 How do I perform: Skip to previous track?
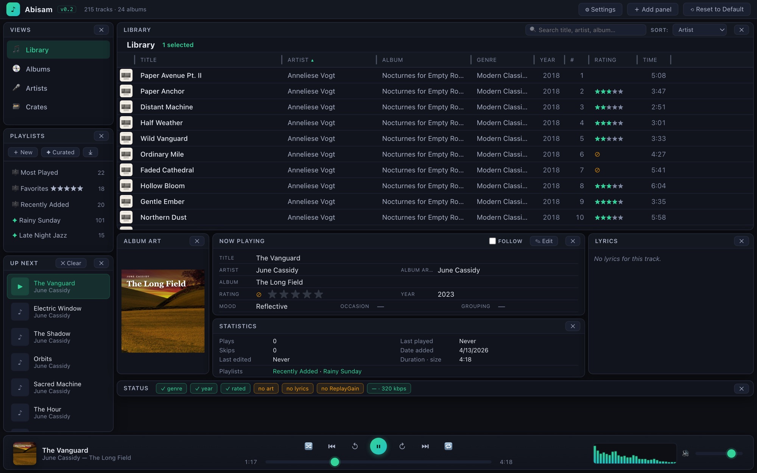click(332, 446)
